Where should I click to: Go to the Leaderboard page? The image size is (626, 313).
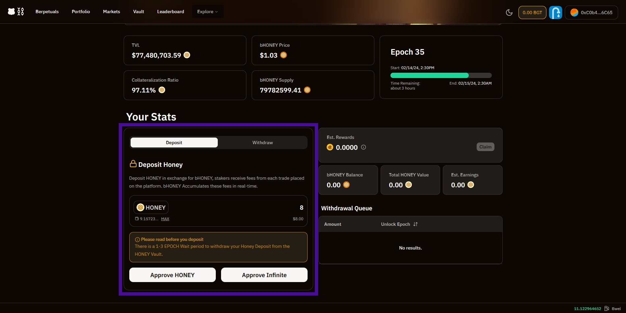[170, 12]
